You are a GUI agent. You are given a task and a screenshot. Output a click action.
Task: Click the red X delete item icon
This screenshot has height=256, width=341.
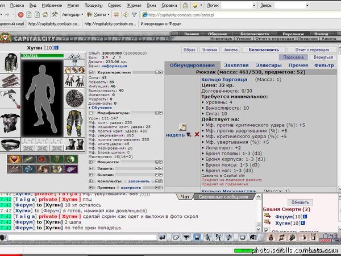197,134
